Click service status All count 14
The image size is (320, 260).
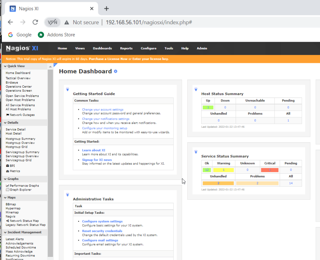click(291, 183)
